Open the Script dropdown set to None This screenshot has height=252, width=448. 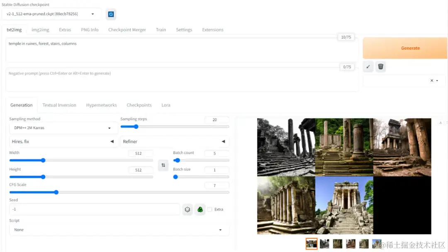pos(119,230)
